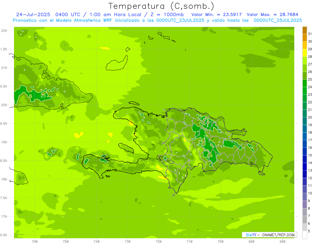Click the color scale swatch between 30 and 31
Viewport: 317px width, 245px height.
[305, 38]
